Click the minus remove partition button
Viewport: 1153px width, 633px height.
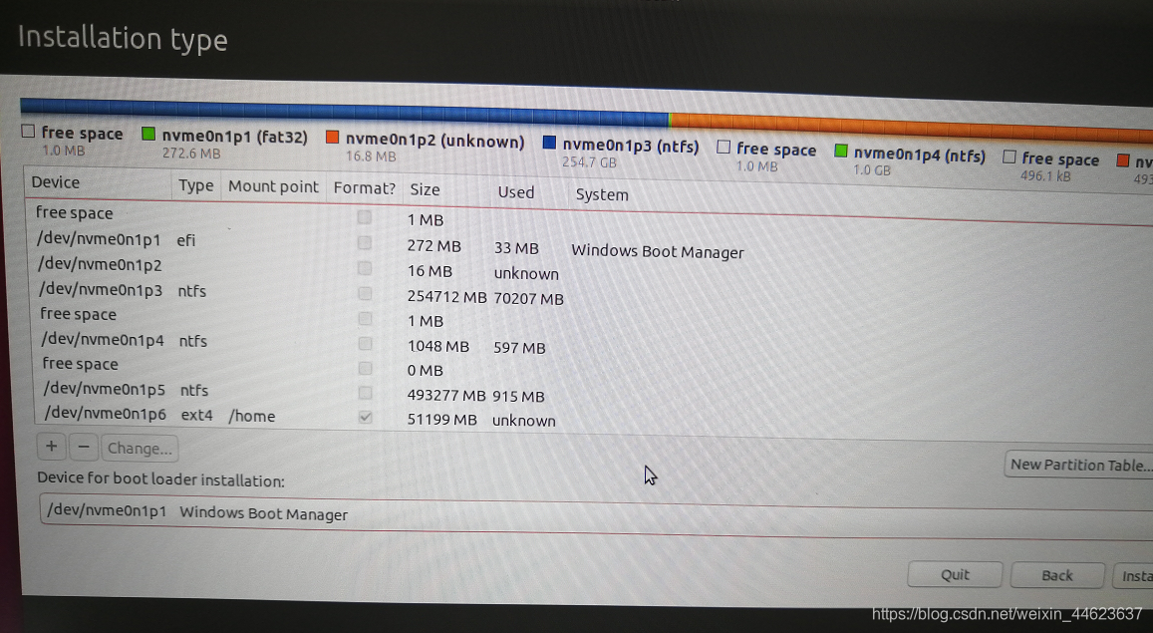pyautogui.click(x=84, y=447)
